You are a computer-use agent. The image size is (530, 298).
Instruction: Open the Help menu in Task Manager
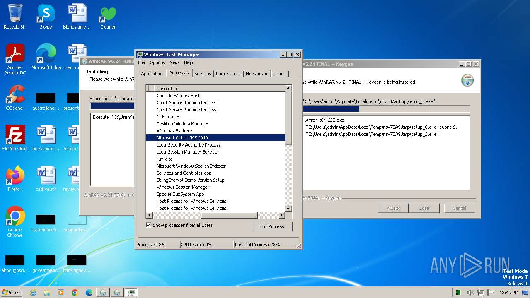tap(188, 62)
